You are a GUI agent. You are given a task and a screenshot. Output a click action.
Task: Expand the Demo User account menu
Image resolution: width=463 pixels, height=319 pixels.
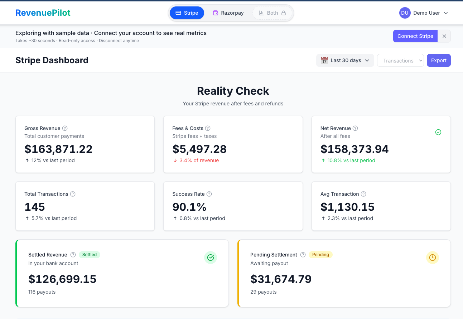tap(427, 13)
